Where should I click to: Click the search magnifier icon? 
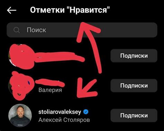[17, 30]
